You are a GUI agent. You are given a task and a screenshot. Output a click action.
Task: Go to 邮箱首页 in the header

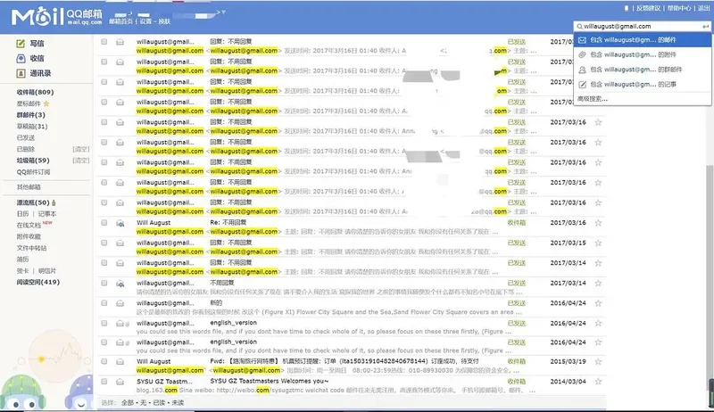120,21
